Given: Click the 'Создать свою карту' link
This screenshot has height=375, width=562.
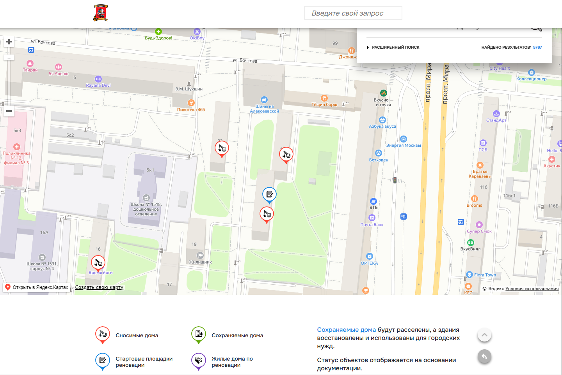Looking at the screenshot, I should (99, 287).
